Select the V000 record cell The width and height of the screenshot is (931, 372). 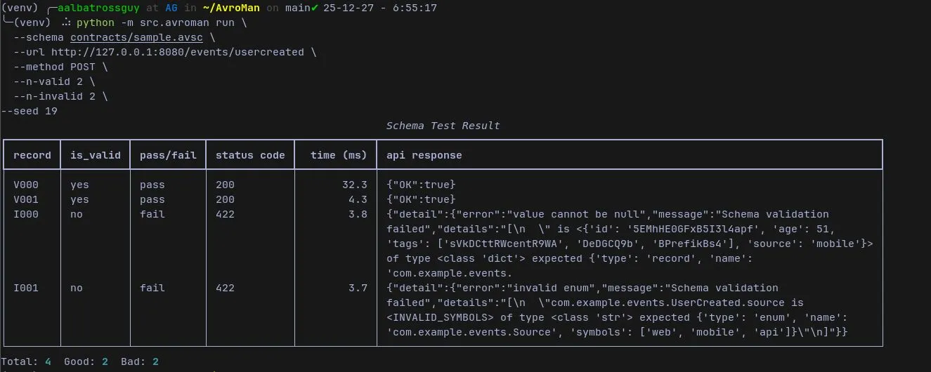click(26, 185)
